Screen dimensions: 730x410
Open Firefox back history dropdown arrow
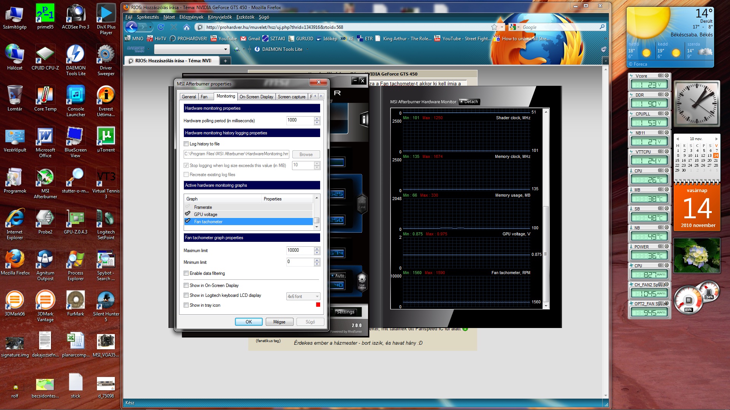pyautogui.click(x=150, y=27)
